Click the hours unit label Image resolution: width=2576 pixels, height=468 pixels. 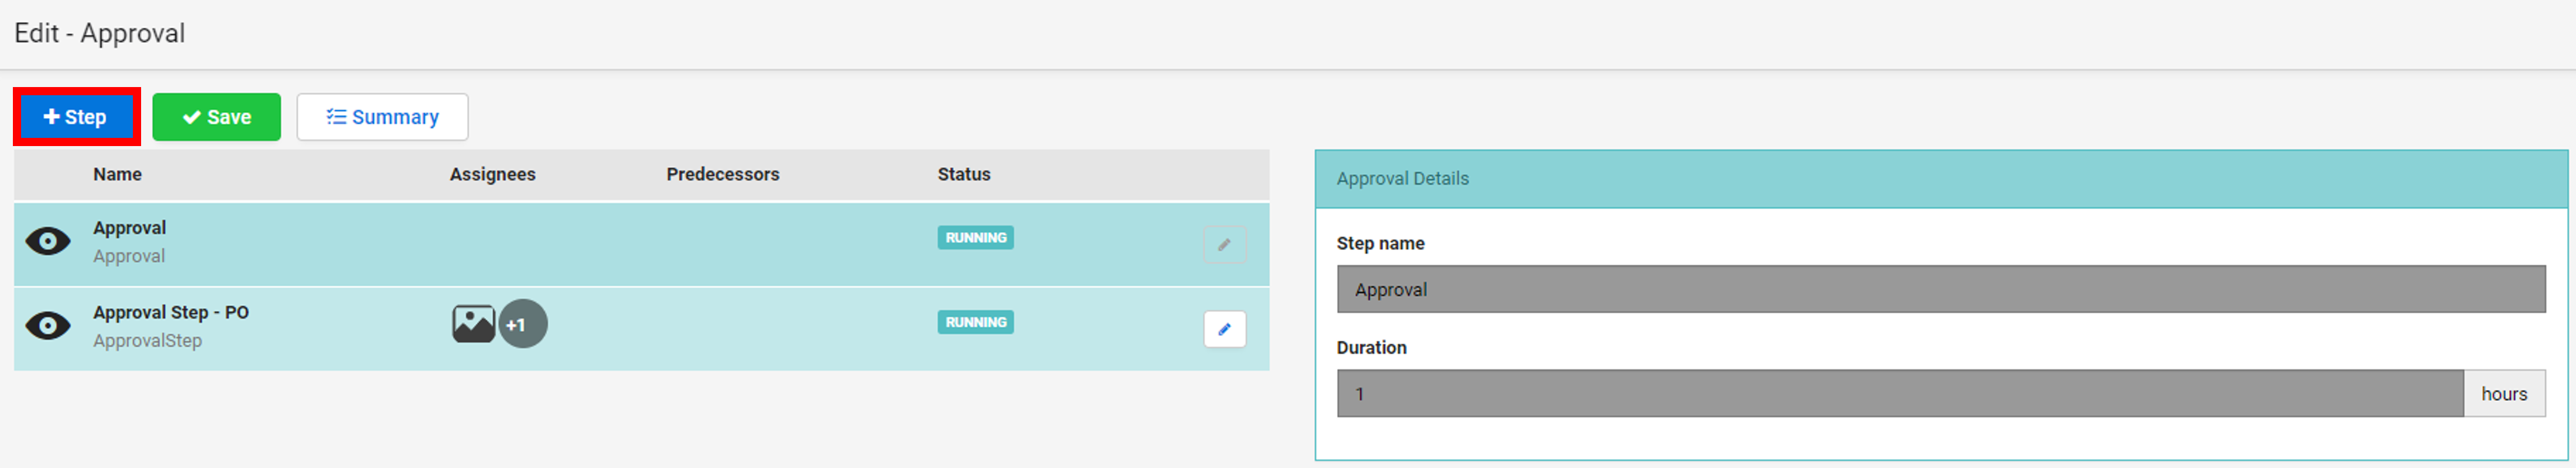click(2503, 394)
